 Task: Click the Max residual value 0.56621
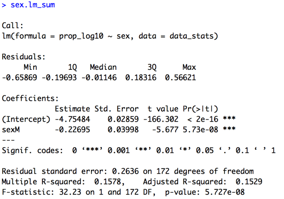180,77
